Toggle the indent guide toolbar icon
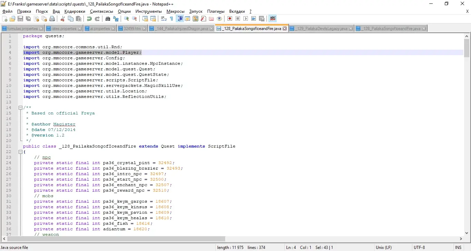The width and height of the screenshot is (471, 251). 180,19
